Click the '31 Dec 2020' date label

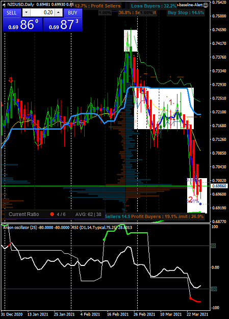12,314
